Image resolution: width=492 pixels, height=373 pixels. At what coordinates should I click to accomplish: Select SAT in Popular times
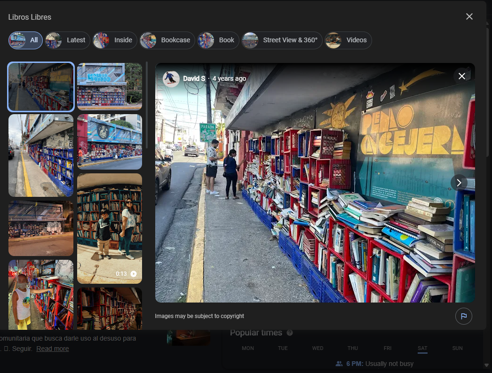click(x=422, y=348)
